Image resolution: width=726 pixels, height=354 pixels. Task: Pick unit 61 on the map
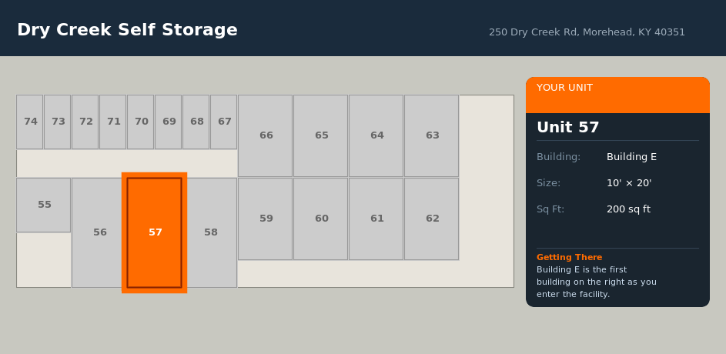pyautogui.click(x=376, y=219)
